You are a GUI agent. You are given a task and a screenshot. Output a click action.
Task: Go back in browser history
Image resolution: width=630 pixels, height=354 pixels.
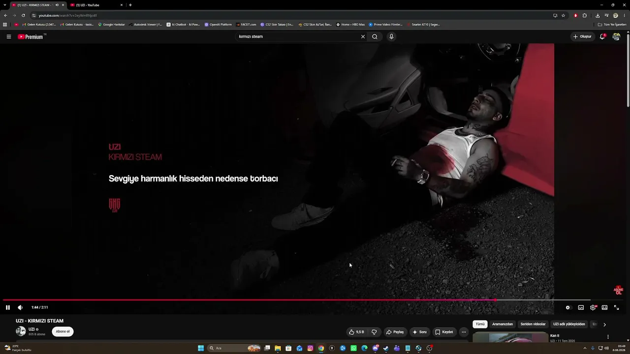(5, 15)
